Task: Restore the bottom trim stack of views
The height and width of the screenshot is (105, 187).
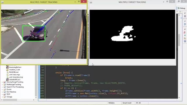Action: point(185,29)
